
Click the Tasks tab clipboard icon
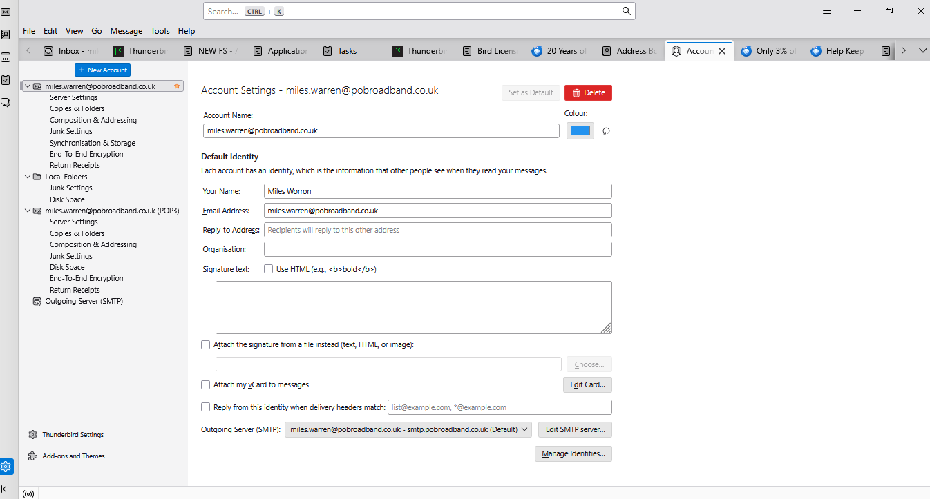pos(328,51)
